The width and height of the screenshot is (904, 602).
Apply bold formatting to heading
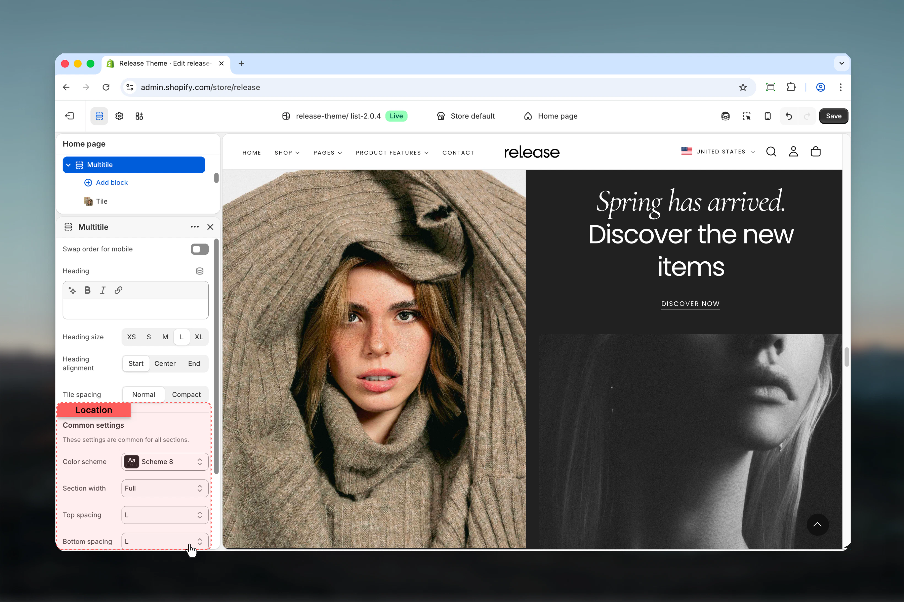coord(88,290)
